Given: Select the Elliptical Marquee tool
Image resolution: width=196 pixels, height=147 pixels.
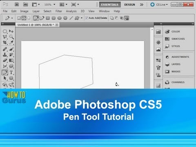Looking at the screenshot, I should tap(5, 31).
